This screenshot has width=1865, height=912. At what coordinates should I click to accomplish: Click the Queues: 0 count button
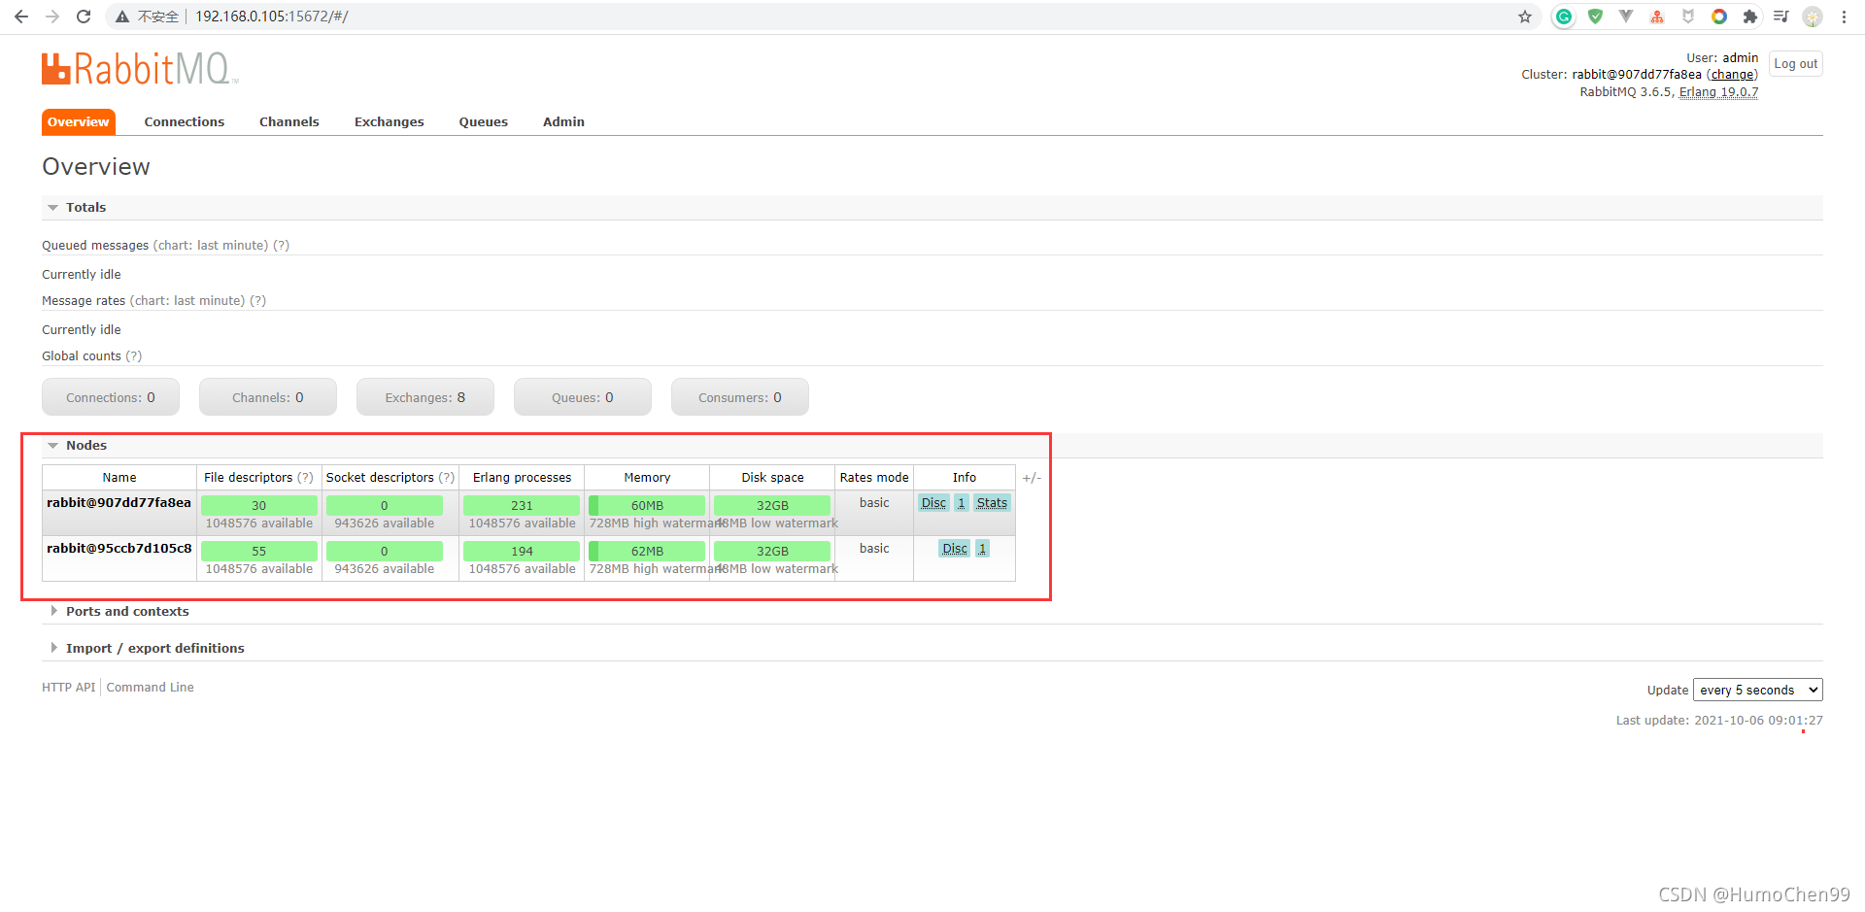pos(583,397)
